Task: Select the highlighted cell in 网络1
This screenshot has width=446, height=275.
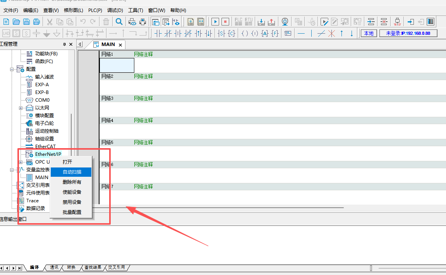Action: 117,65
